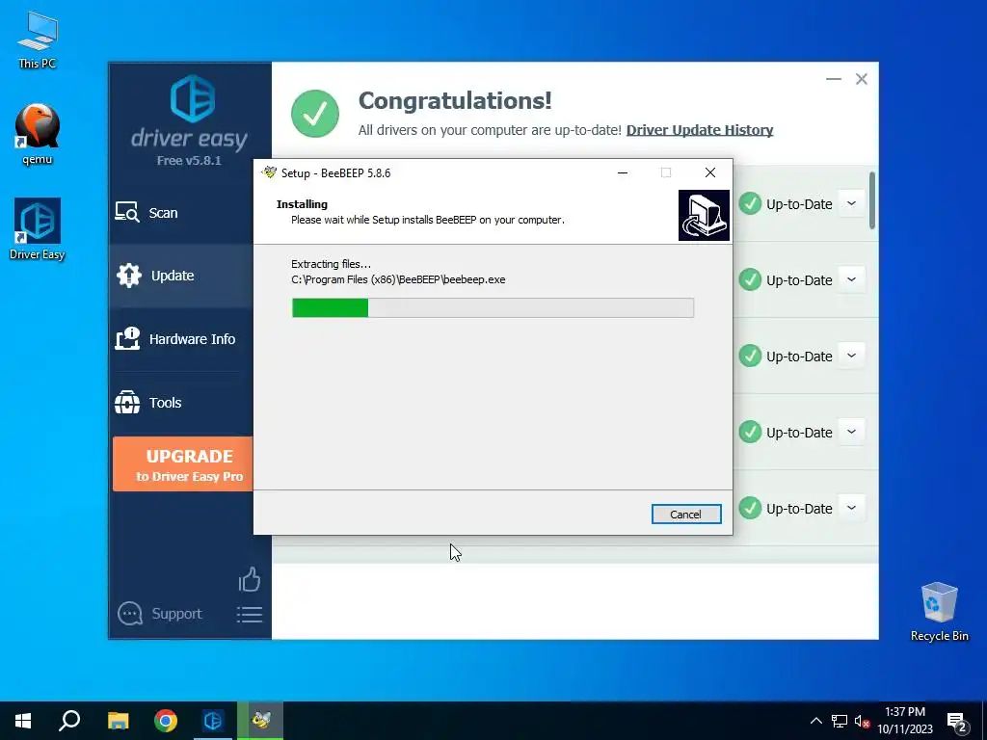Click the large Congratulations green checkmark

tap(315, 114)
